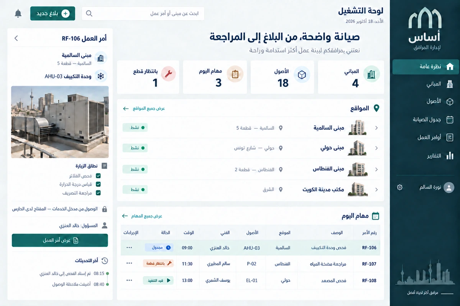The height and width of the screenshot is (306, 460).
Task: Open the RF-108 row actions menu
Action: (129, 280)
